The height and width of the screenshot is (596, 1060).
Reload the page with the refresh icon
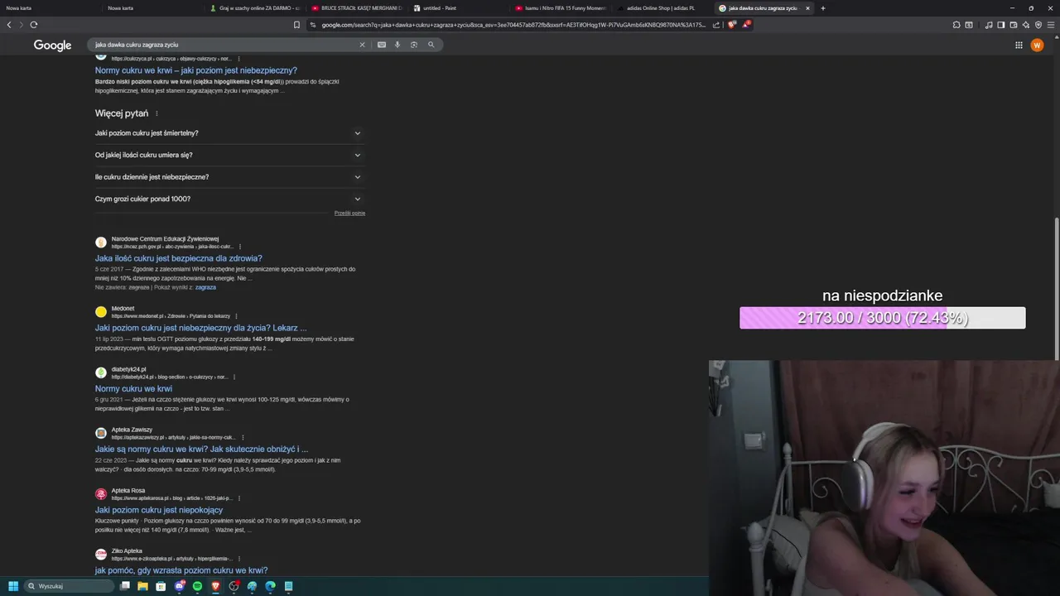pos(33,25)
